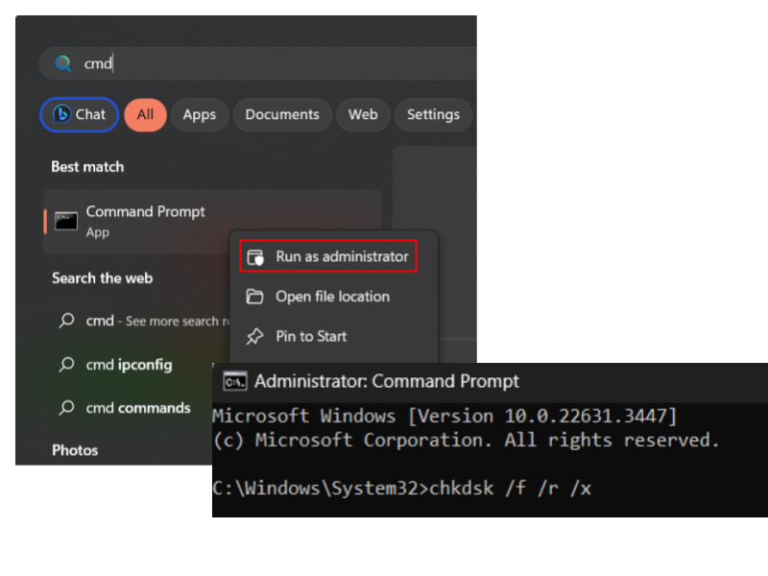Image resolution: width=768 pixels, height=576 pixels.
Task: Click the magnifier icon beside cmd commands
Action: (66, 408)
